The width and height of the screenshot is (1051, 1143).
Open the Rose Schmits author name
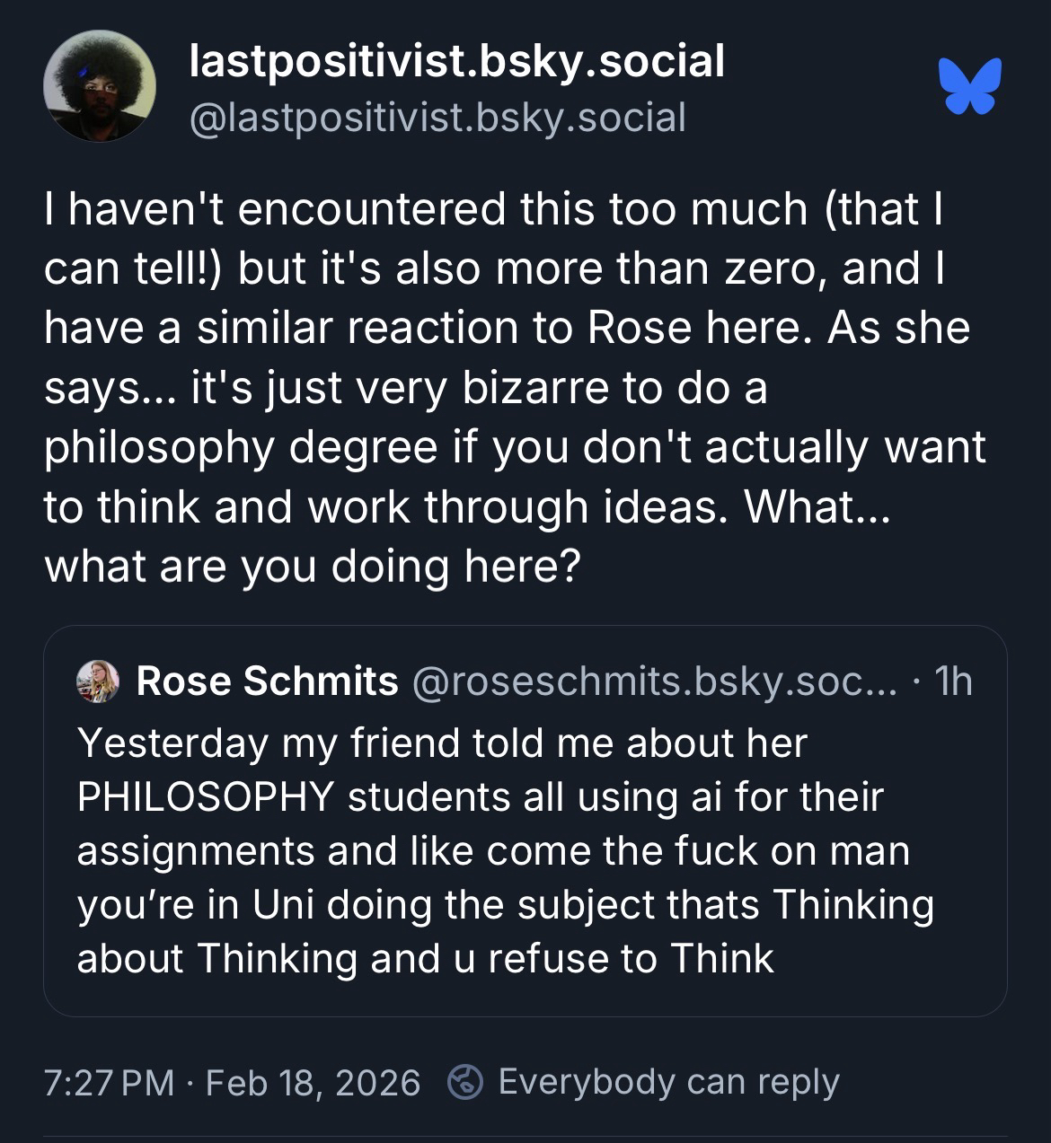click(267, 681)
